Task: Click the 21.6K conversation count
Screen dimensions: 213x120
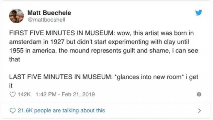Action: click(25, 110)
